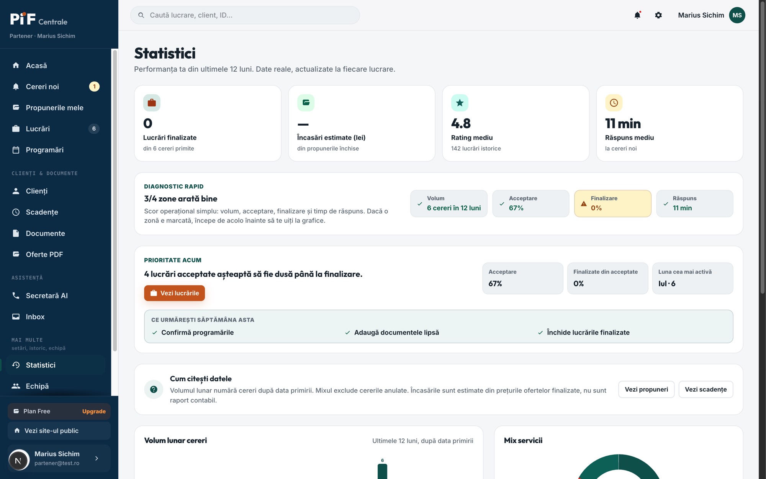Click the Luna cea mai activă Iul · 6 tile

(x=692, y=278)
